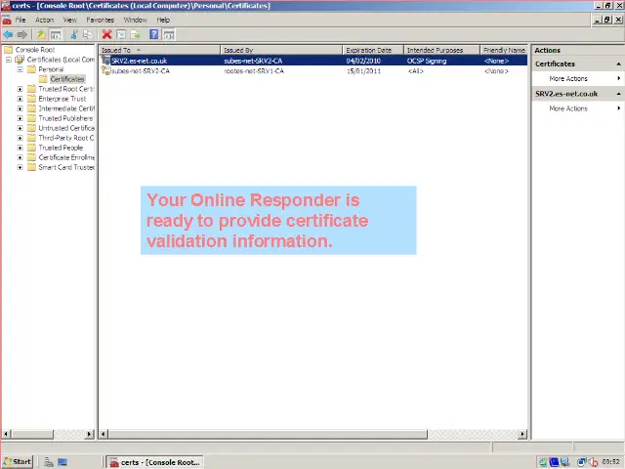Viewport: 625px width, 469px height.
Task: Click the red Delete toolbar icon
Action: (x=106, y=34)
